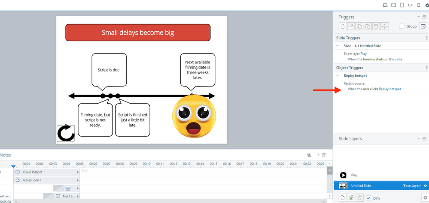This screenshot has height=203, width=429.
Task: Open Triggers panel options dropdown arrow
Action: (419, 17)
